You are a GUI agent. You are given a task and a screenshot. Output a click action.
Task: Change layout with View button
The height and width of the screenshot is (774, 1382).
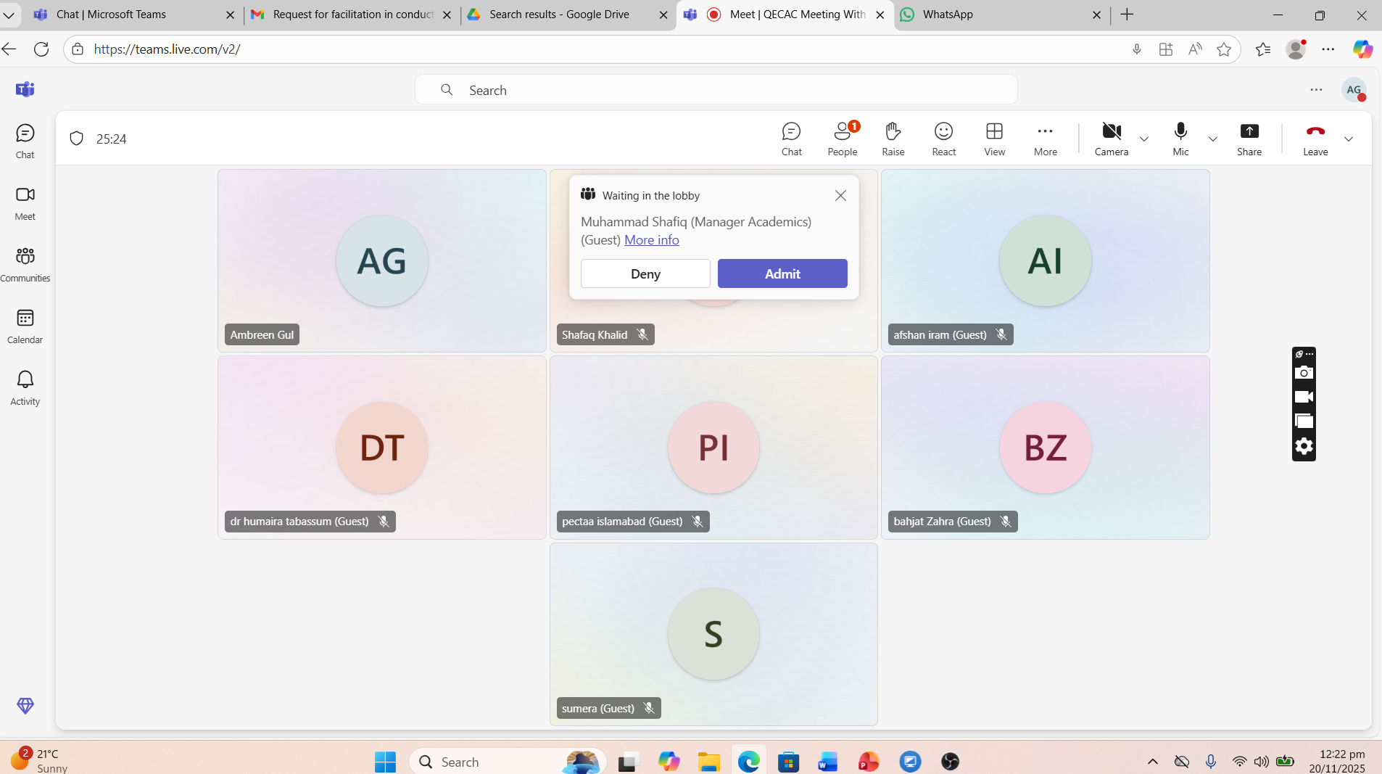tap(994, 139)
